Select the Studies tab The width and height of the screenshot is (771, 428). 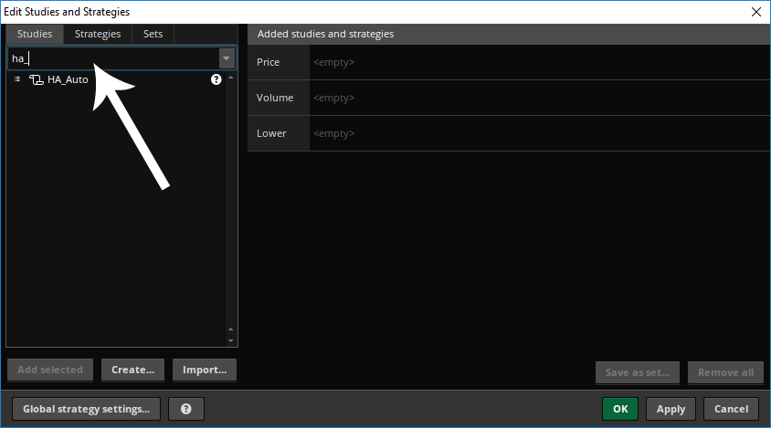point(35,34)
